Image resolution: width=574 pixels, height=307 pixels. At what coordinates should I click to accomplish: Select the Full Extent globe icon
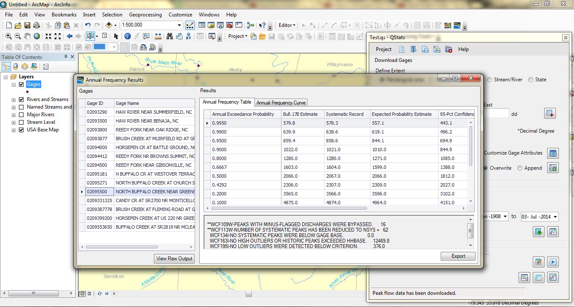(37, 36)
